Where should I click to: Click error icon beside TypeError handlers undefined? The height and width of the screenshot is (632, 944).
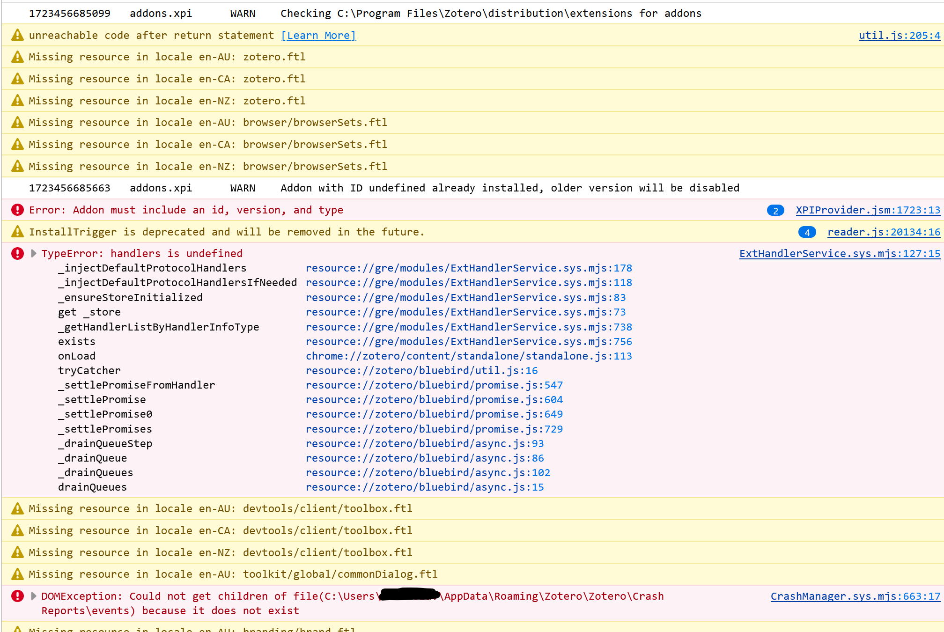[17, 254]
